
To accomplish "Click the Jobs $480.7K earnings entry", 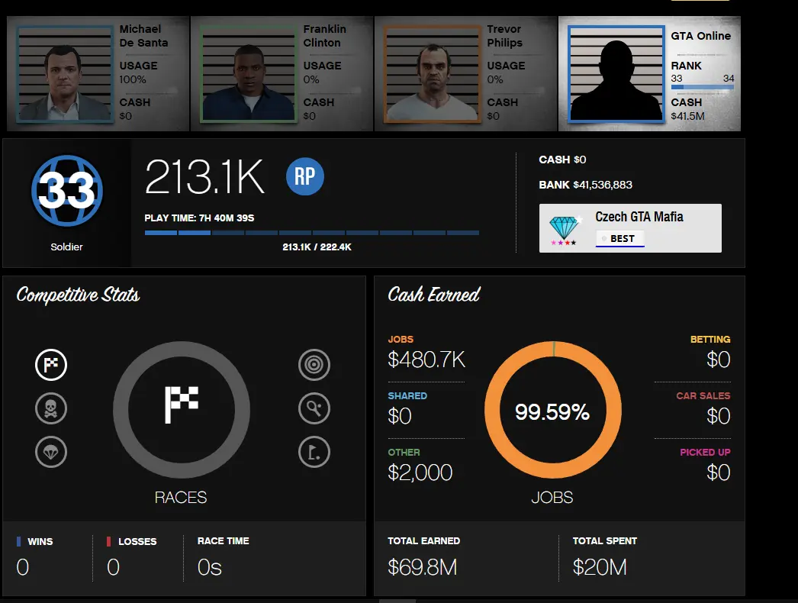I will [x=426, y=353].
